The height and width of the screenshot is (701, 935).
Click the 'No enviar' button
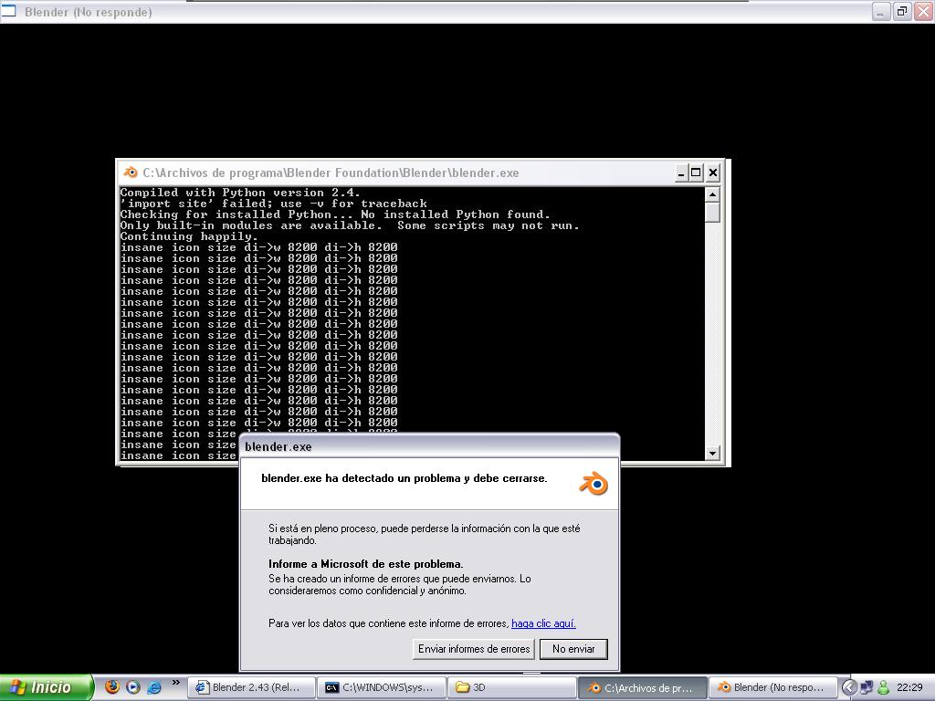tap(573, 649)
